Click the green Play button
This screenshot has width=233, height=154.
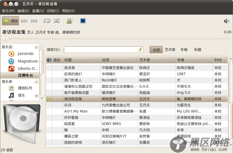pos(11,21)
